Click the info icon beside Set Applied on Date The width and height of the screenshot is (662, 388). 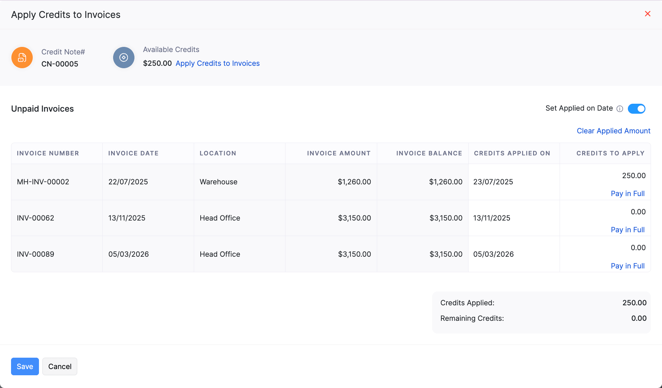point(620,109)
